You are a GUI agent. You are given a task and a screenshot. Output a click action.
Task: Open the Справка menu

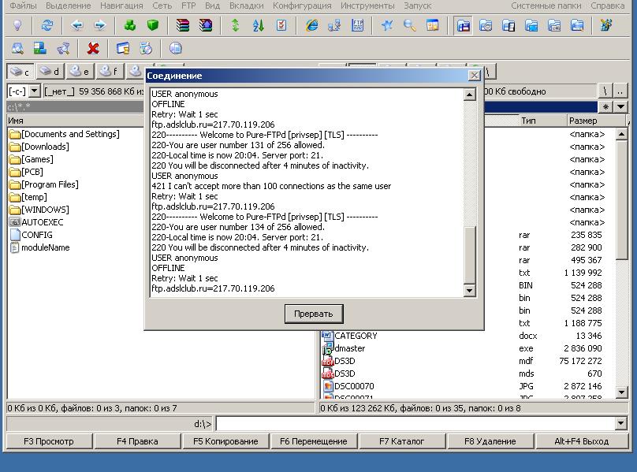pyautogui.click(x=607, y=6)
